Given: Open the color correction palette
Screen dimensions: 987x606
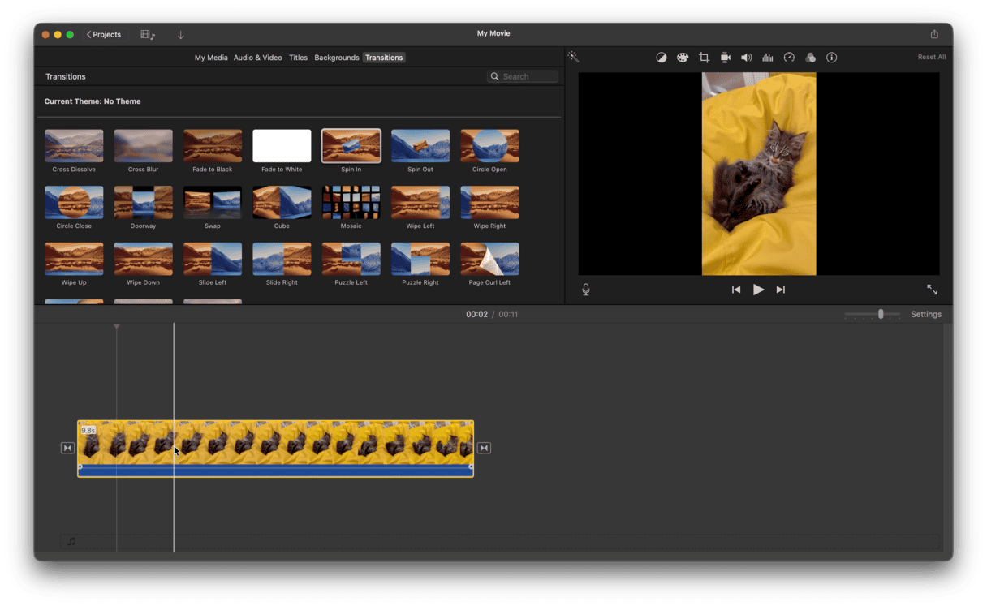Looking at the screenshot, I should click(683, 58).
